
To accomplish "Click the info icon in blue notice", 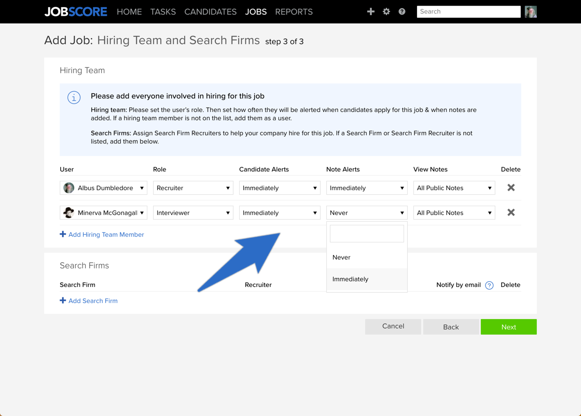I will [x=74, y=98].
